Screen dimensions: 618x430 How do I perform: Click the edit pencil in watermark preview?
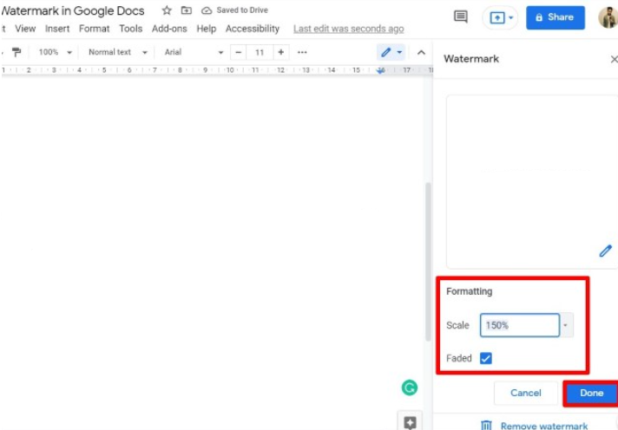coord(605,251)
